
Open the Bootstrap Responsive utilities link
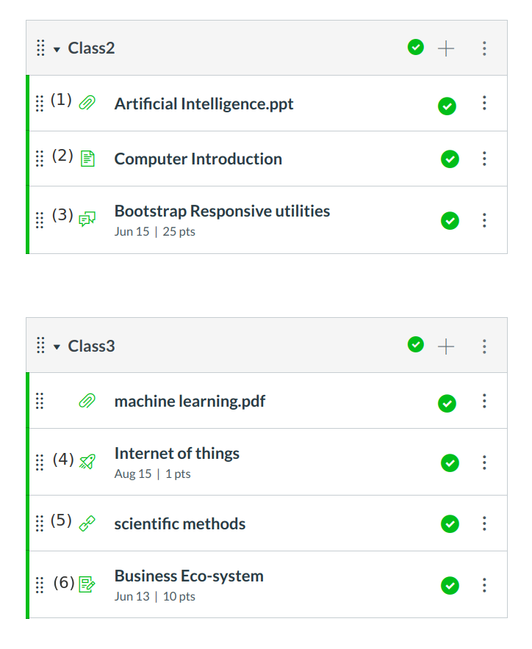(x=222, y=211)
